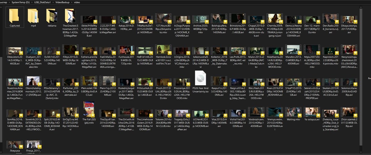
Task: Select Ya ostayus.avi video file
Action: 311,112
